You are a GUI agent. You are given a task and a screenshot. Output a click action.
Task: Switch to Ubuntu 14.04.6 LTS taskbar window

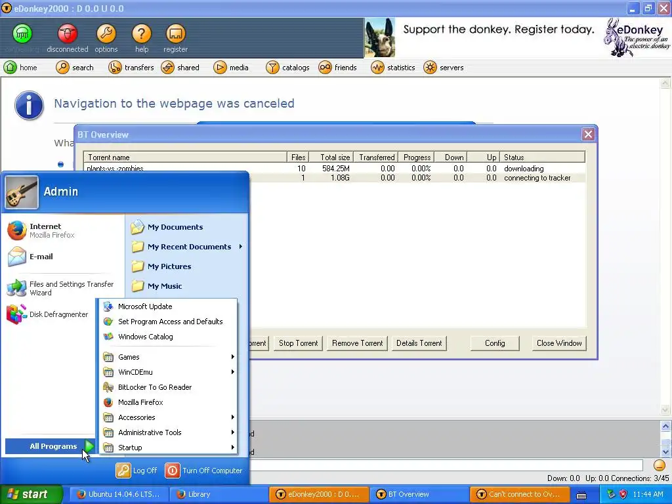(118, 494)
